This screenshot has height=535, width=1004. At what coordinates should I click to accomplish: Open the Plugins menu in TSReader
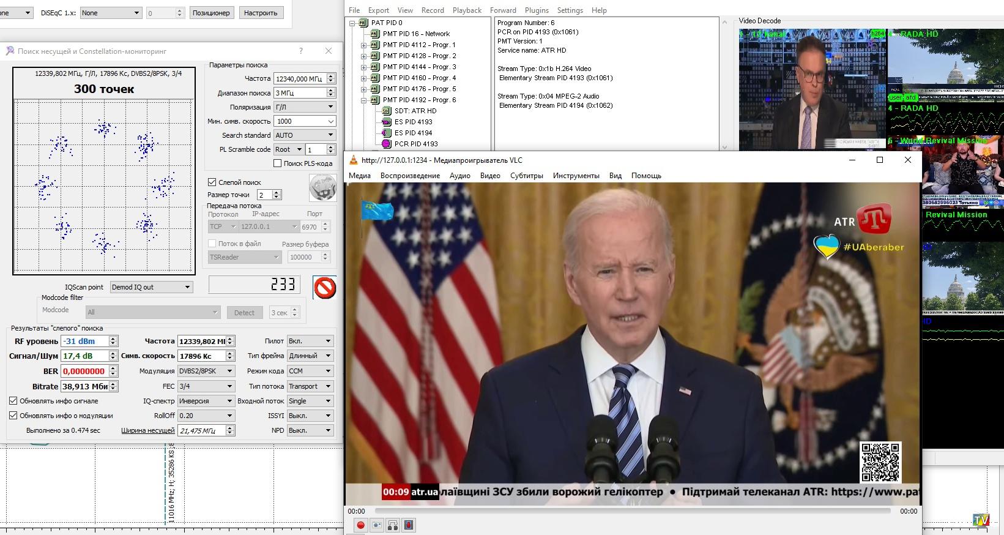[x=537, y=10]
